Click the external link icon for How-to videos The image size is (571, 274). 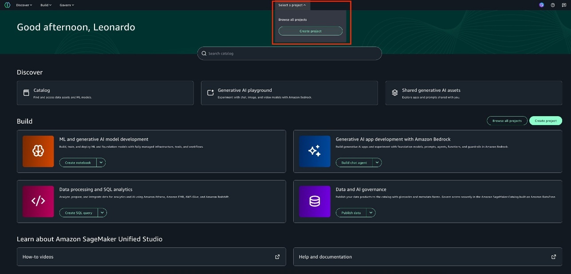[x=277, y=257]
